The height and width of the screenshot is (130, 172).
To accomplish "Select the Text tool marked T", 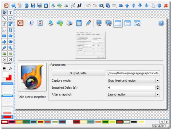I will pos(10,12).
